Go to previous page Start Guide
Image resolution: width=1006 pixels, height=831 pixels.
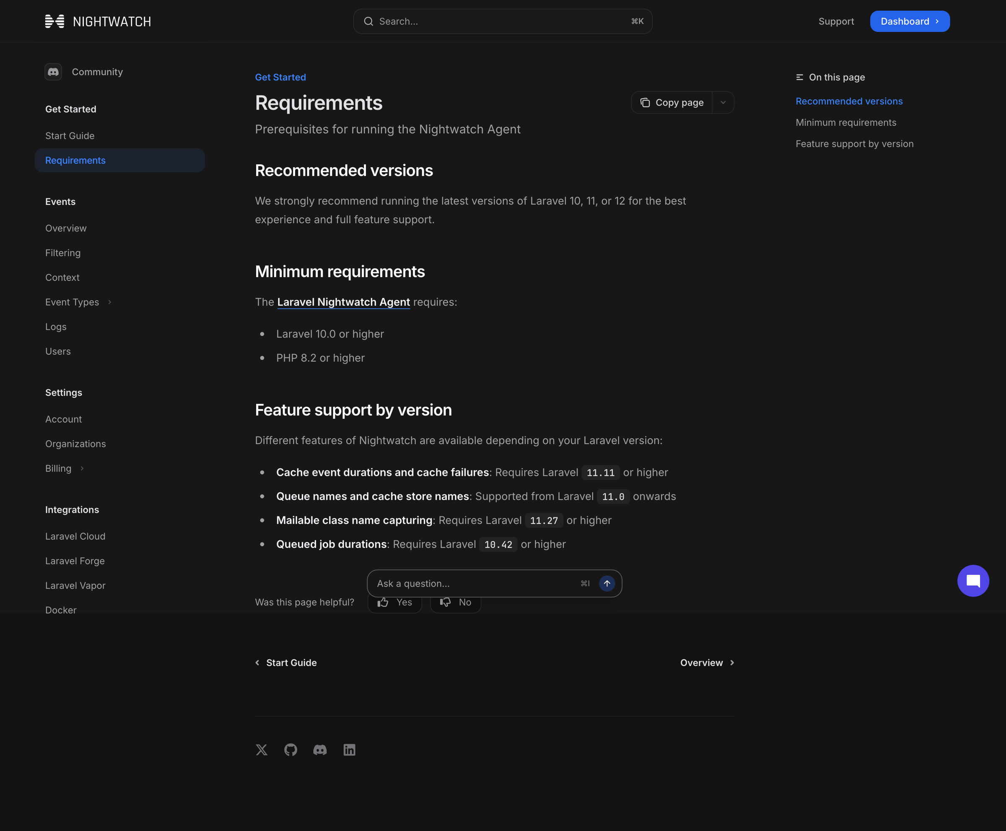point(286,662)
